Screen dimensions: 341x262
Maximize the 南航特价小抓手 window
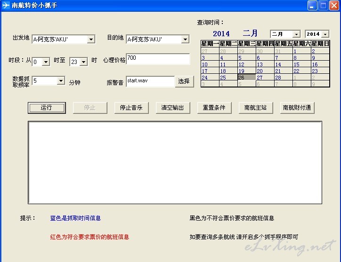[323, 5]
